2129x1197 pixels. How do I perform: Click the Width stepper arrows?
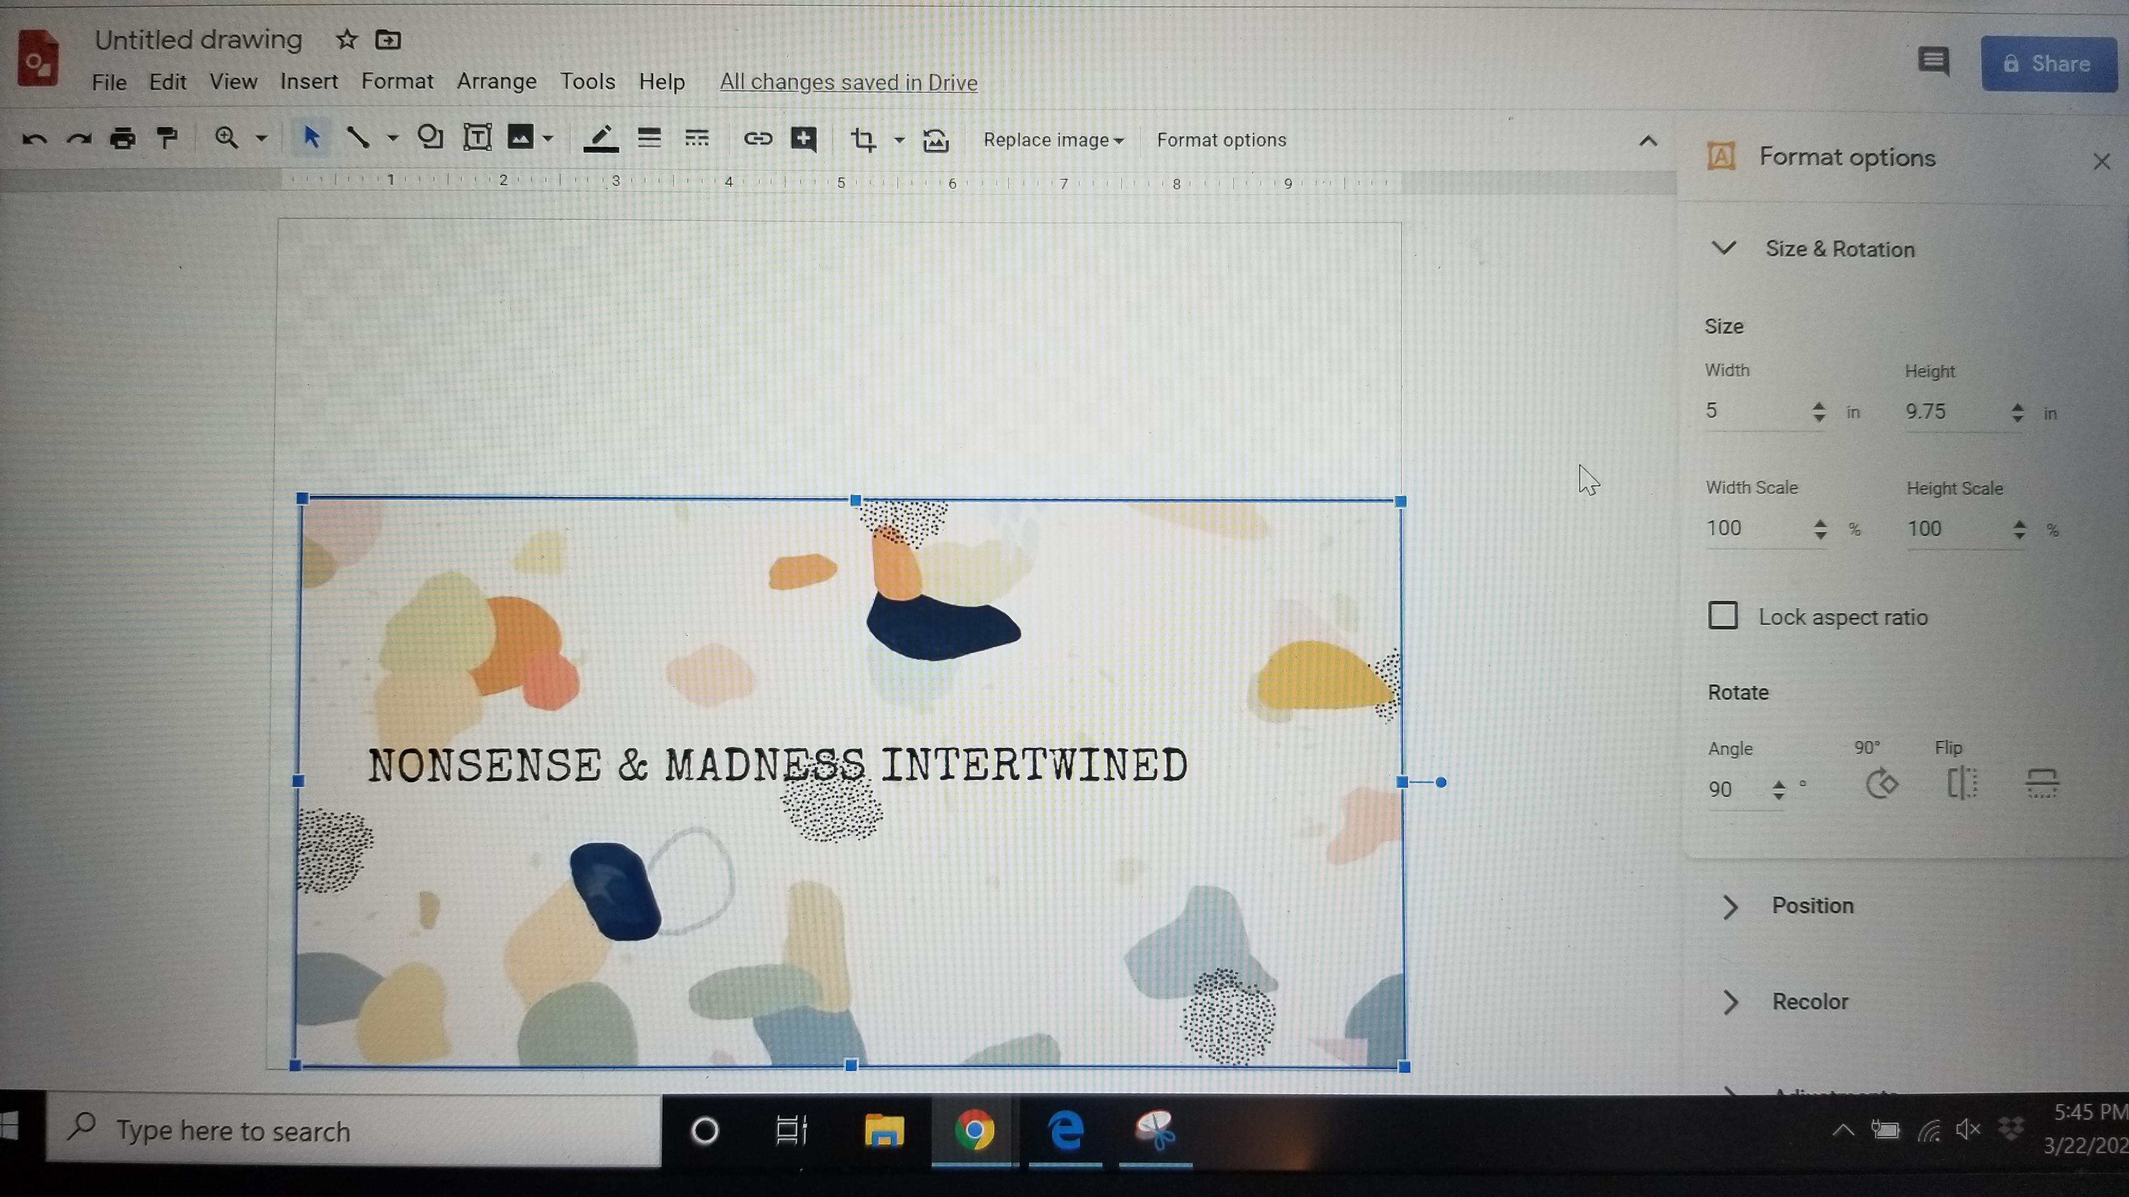[x=1818, y=411]
